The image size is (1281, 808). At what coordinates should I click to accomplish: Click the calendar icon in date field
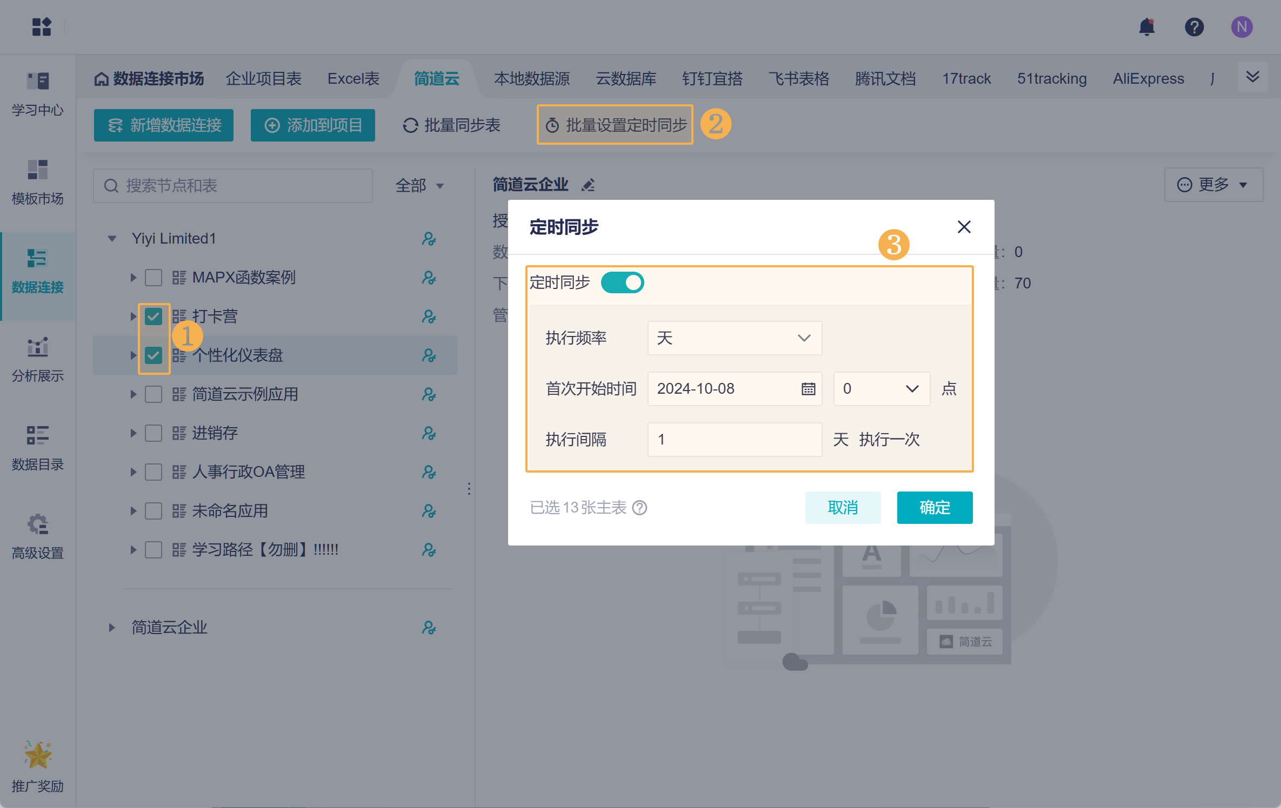pos(808,389)
